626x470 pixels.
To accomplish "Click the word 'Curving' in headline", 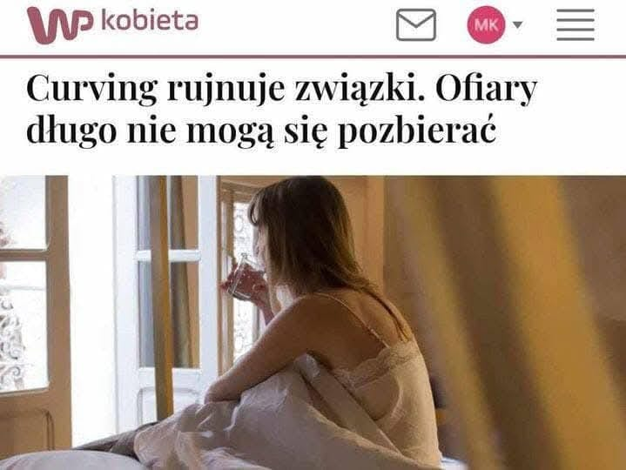I will pyautogui.click(x=91, y=89).
